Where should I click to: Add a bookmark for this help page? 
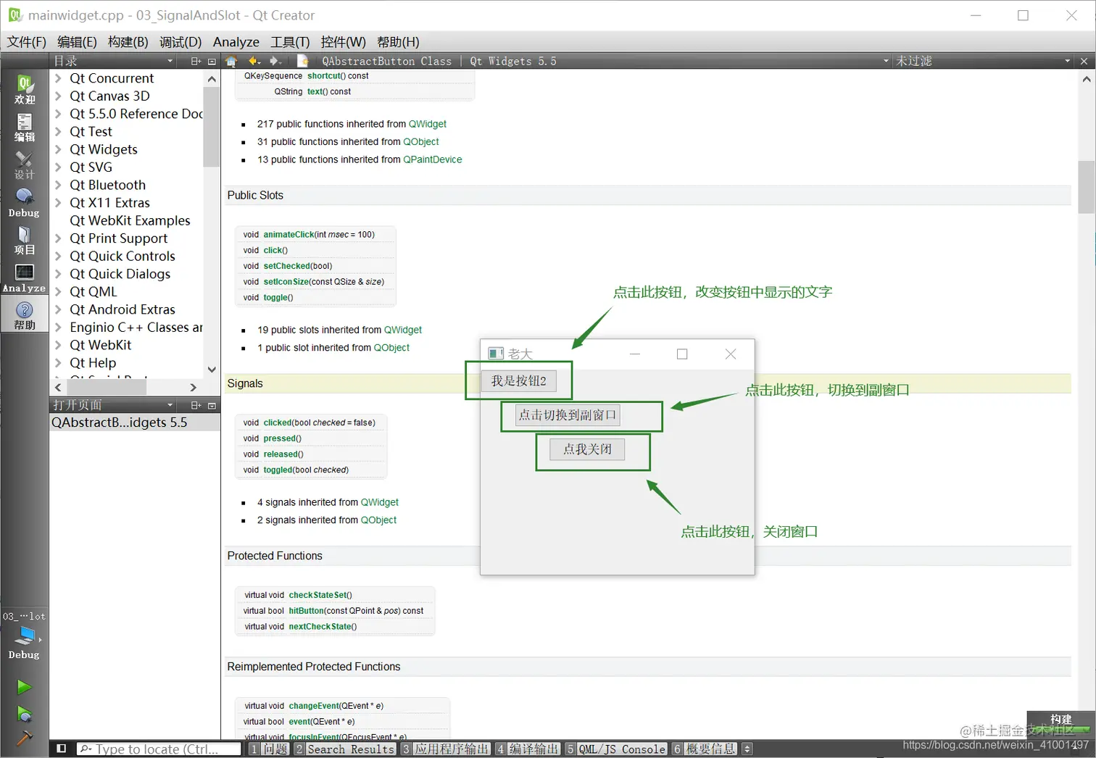click(x=303, y=61)
